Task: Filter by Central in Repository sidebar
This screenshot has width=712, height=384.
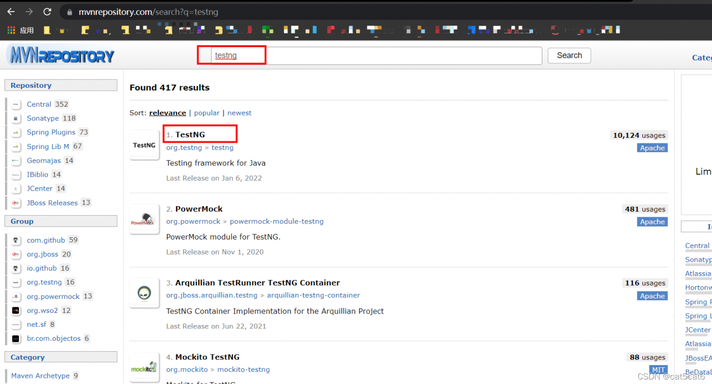Action: coord(39,104)
